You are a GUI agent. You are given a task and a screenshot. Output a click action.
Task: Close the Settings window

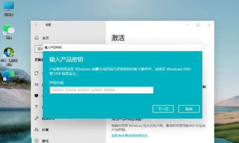[209, 25]
